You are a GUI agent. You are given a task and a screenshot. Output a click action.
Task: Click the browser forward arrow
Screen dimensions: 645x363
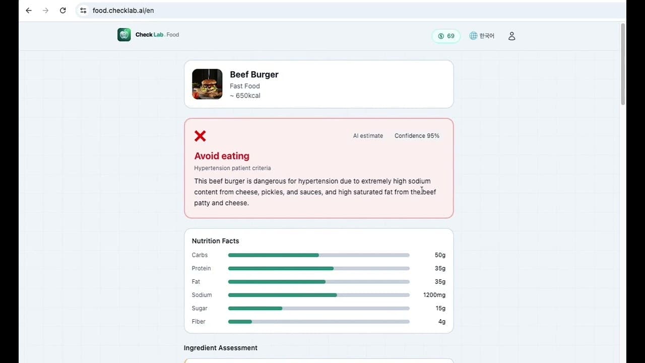[45, 11]
